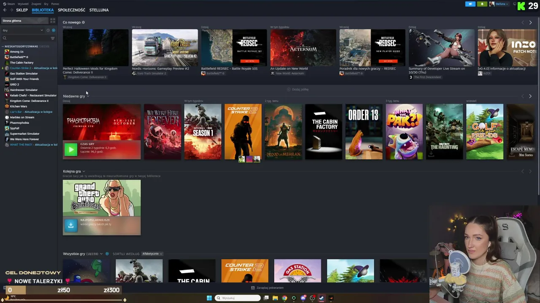Image resolution: width=540 pixels, height=303 pixels.
Task: Open Discord from the taskbar
Action: coord(303,298)
